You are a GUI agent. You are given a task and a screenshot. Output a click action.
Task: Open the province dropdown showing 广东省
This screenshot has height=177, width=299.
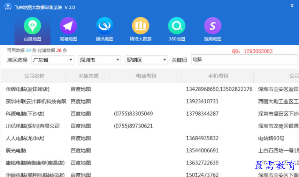53,60
